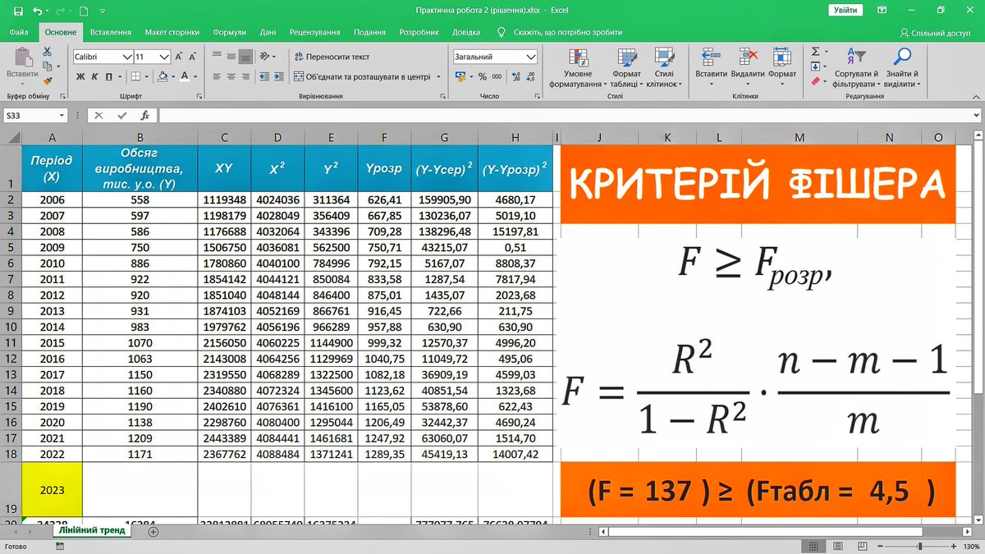Open 'Сортувати й фільтрувати' menu
The height and width of the screenshot is (554, 985).
coord(854,66)
